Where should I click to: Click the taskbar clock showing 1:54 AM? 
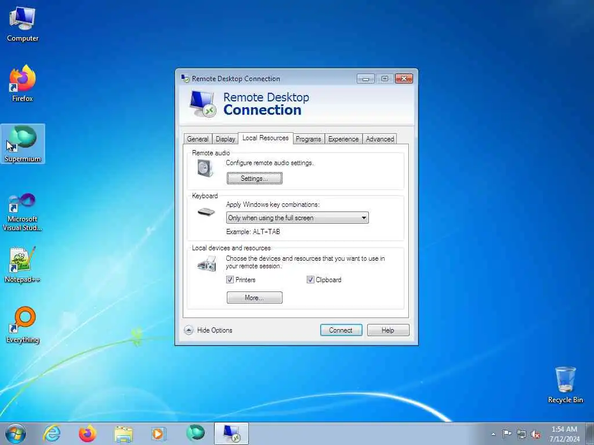pyautogui.click(x=564, y=434)
